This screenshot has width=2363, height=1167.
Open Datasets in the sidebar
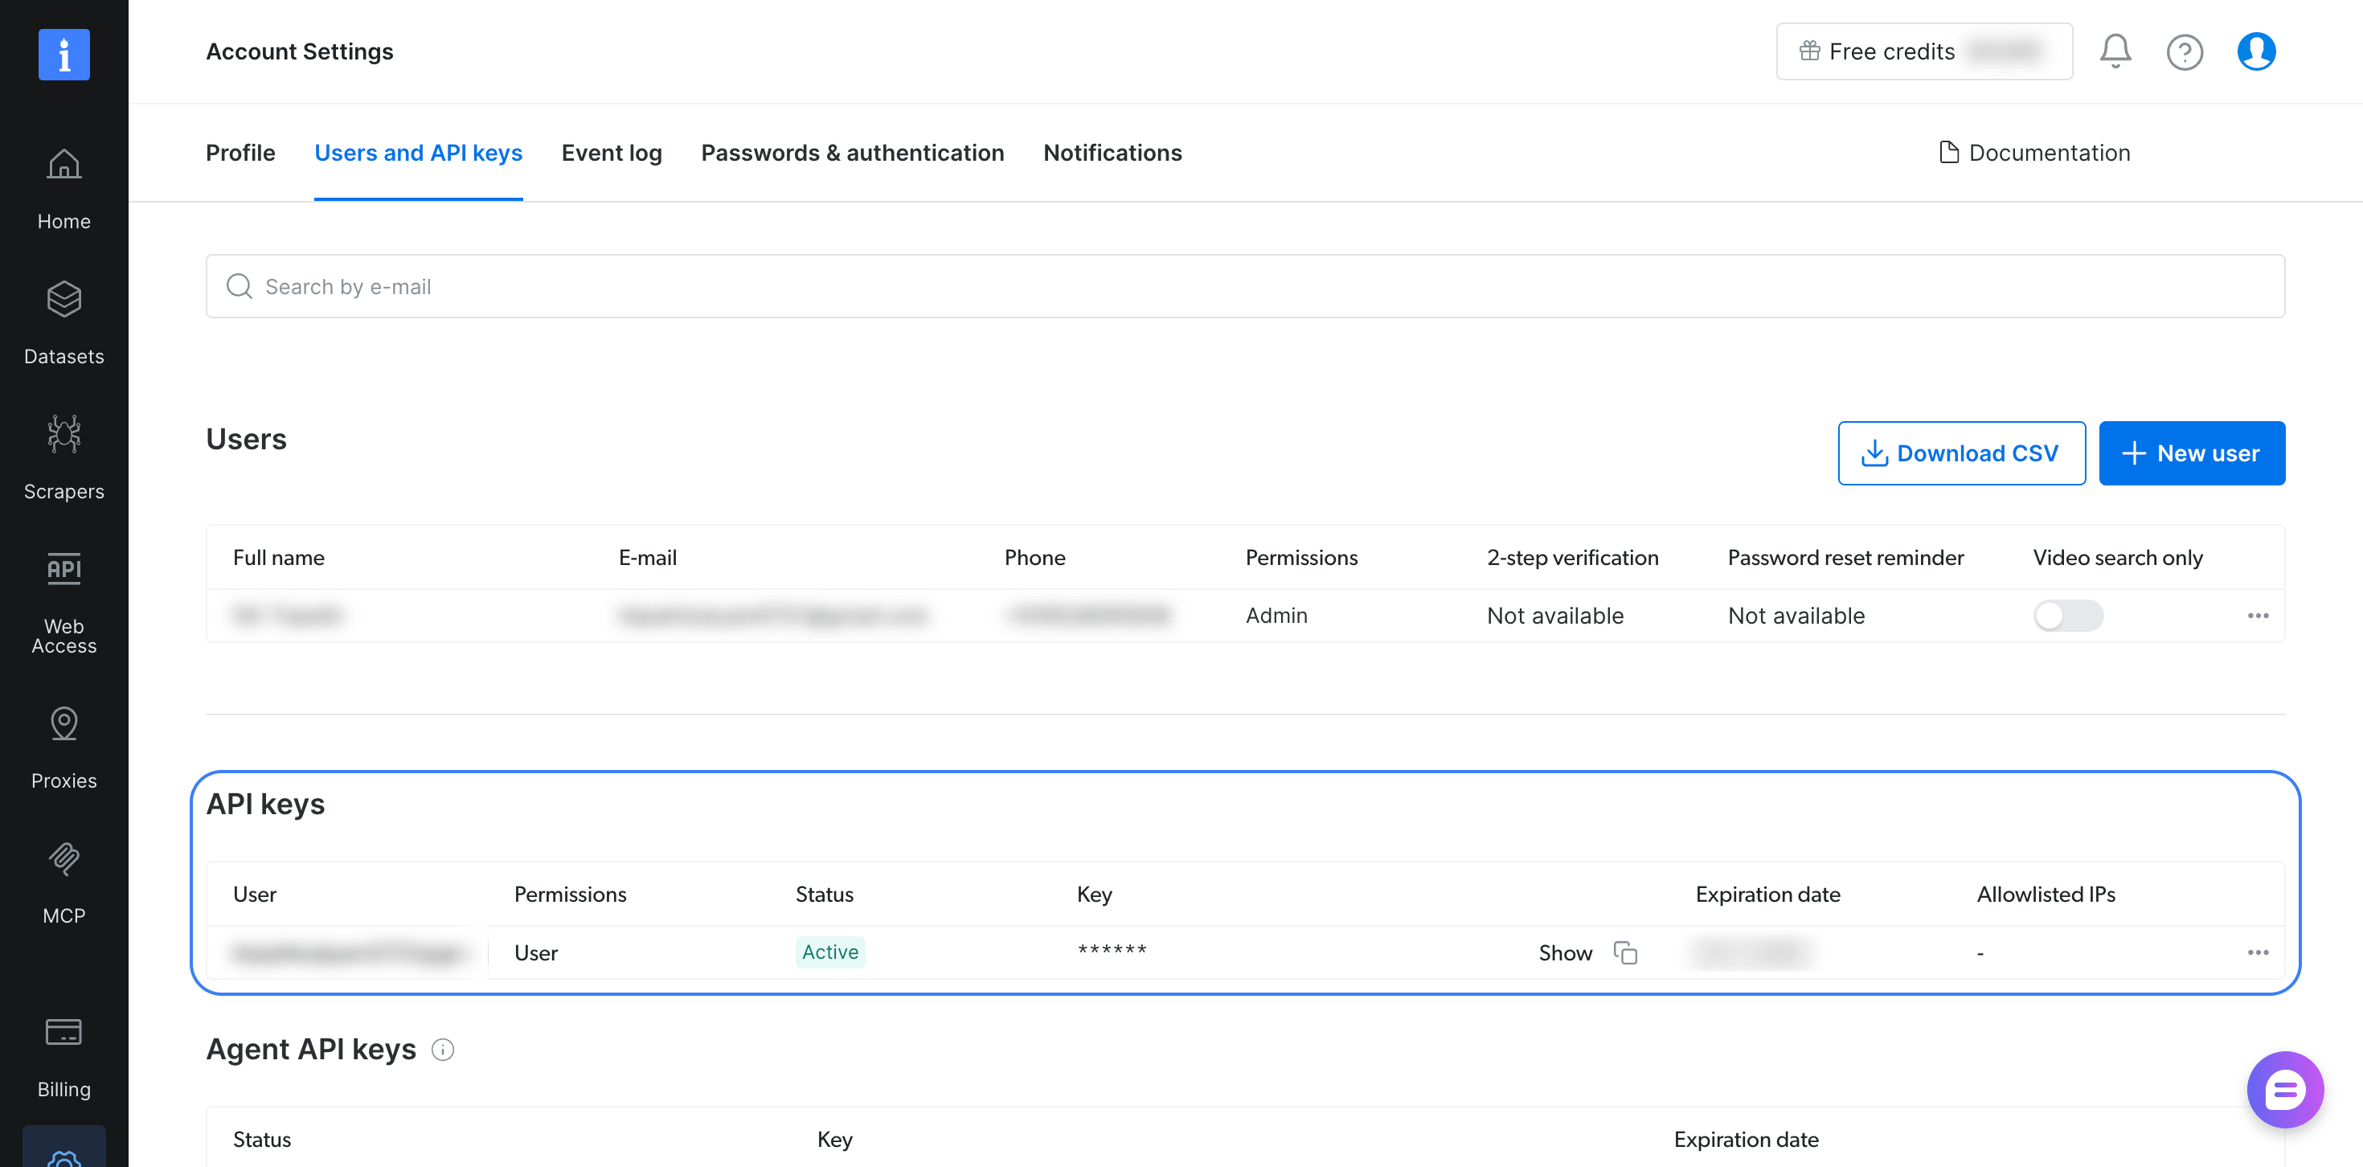click(63, 324)
